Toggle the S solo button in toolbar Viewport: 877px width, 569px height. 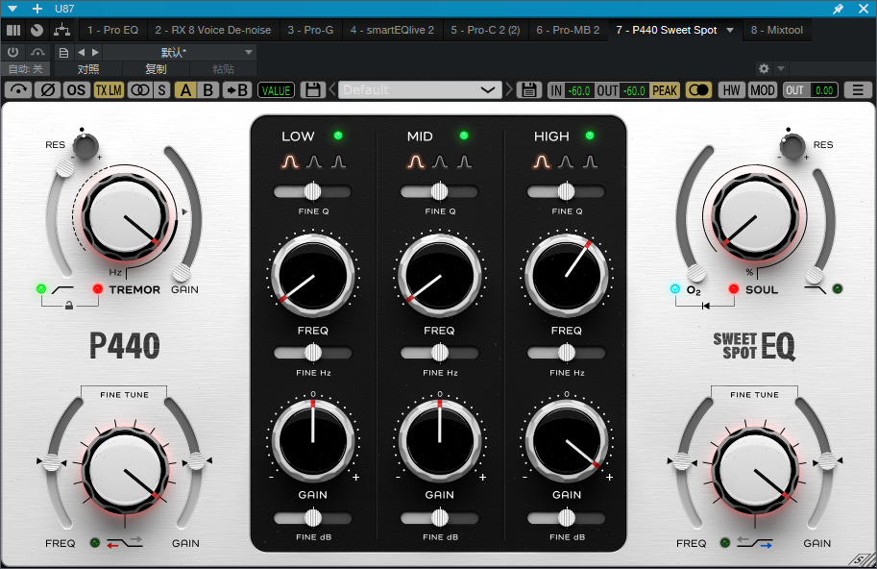[x=161, y=90]
